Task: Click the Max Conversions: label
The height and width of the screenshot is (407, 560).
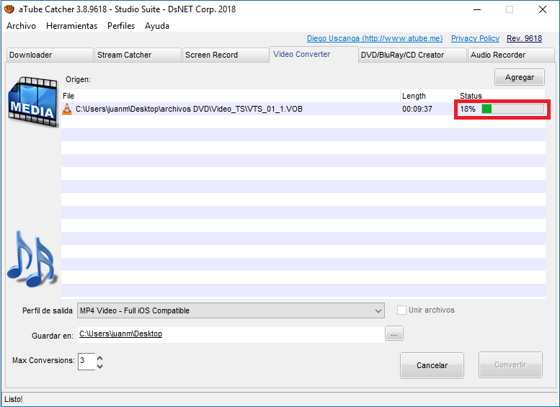Action: 43,360
